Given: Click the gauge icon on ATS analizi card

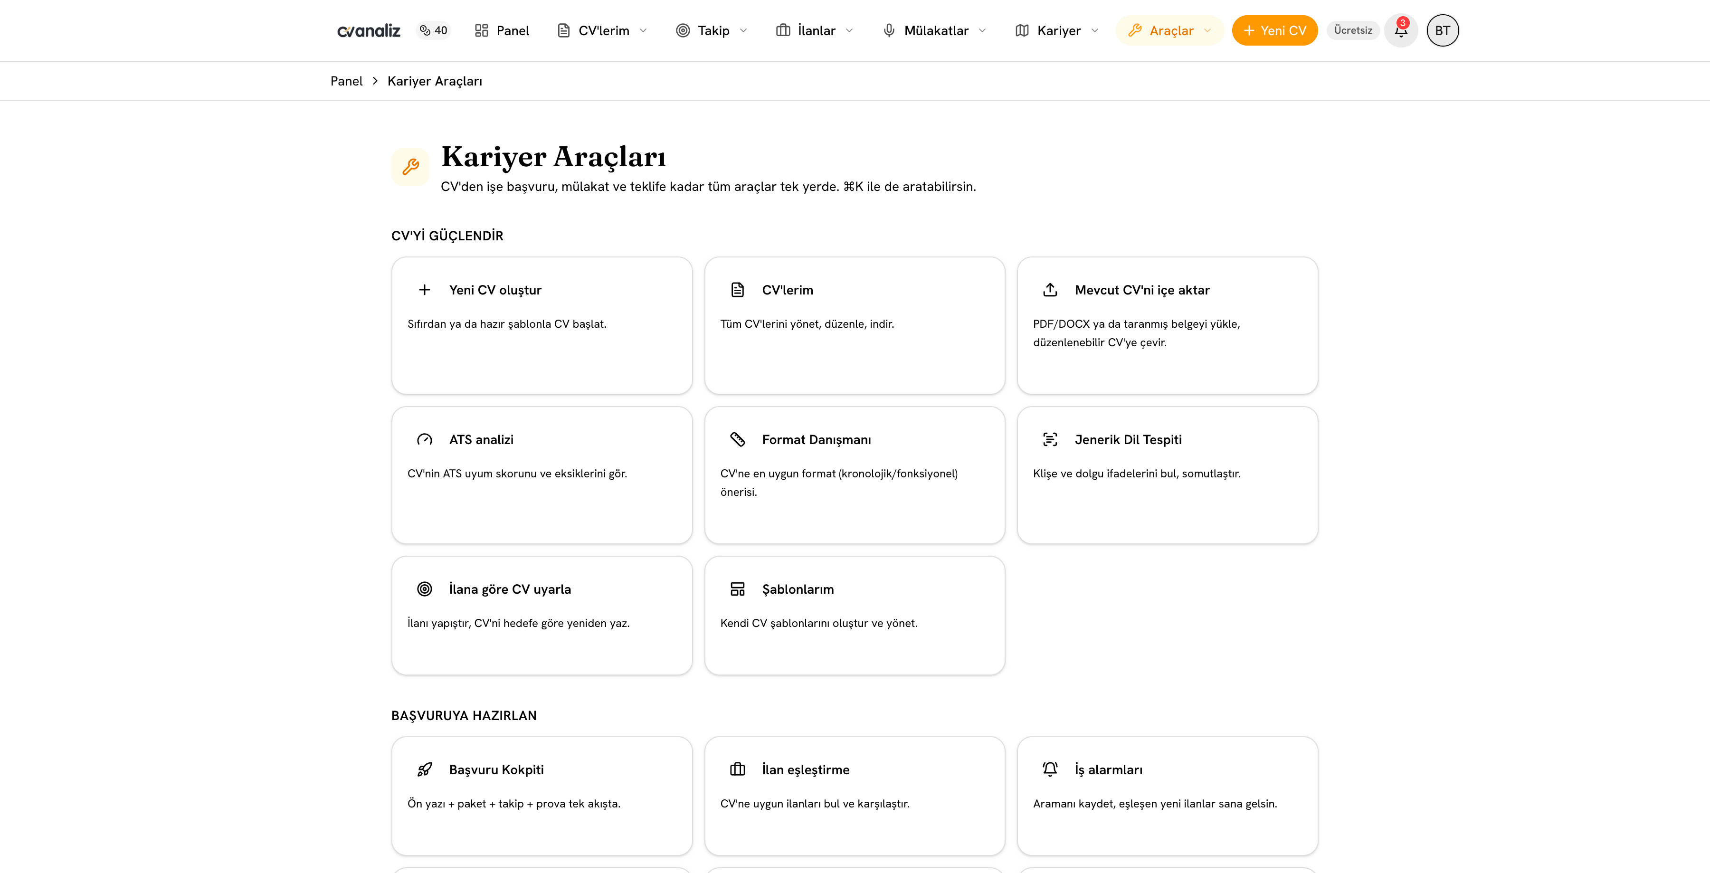Looking at the screenshot, I should coord(425,439).
